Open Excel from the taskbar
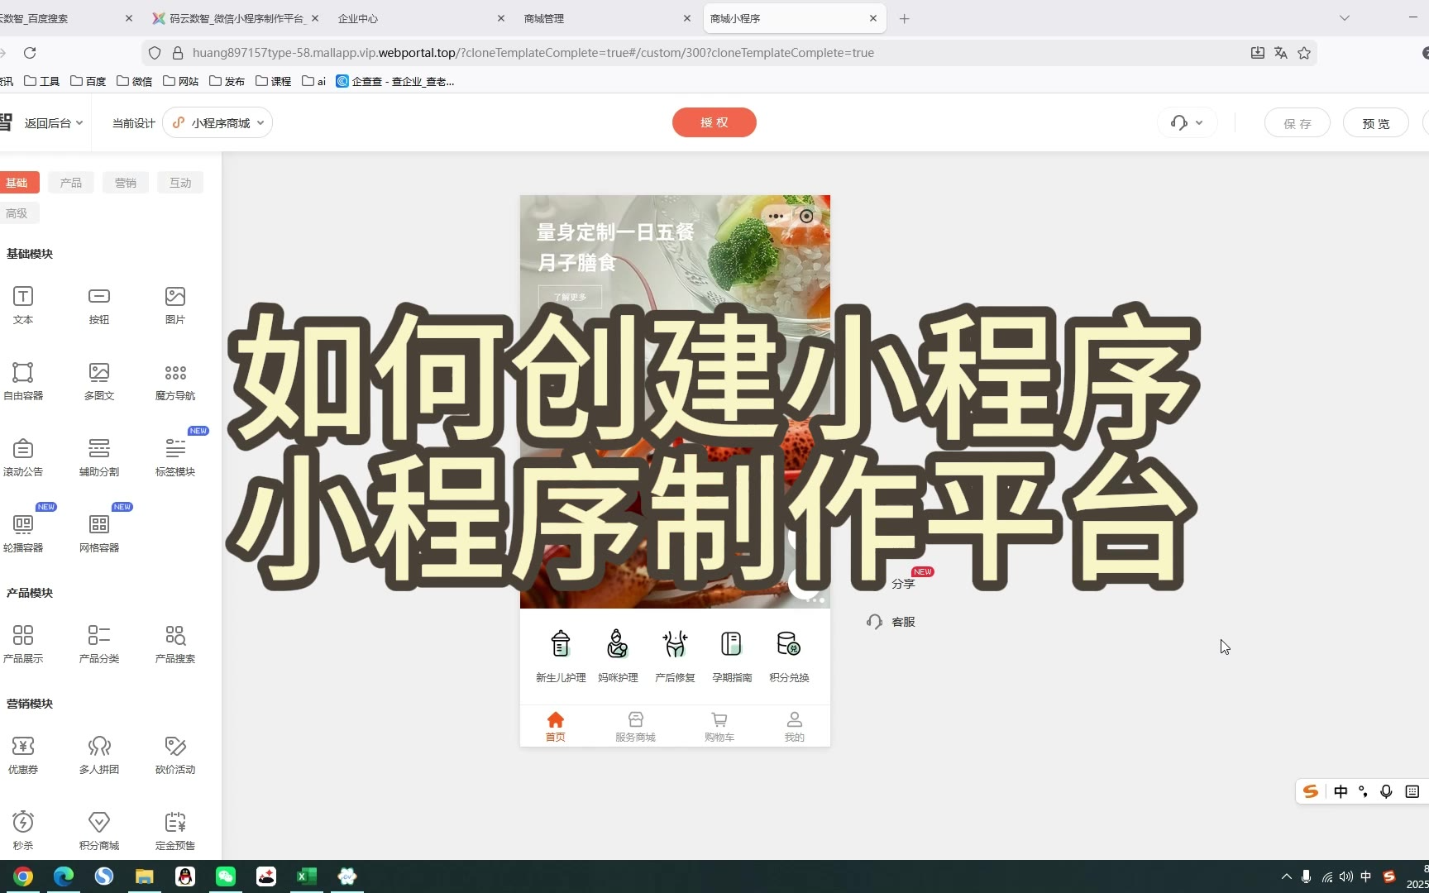Image resolution: width=1429 pixels, height=893 pixels. [307, 876]
